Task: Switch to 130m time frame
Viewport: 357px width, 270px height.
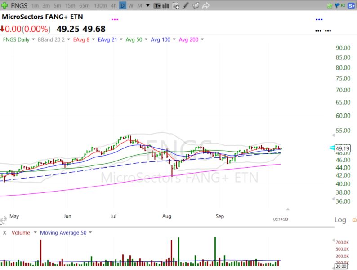Action: [x=100, y=6]
